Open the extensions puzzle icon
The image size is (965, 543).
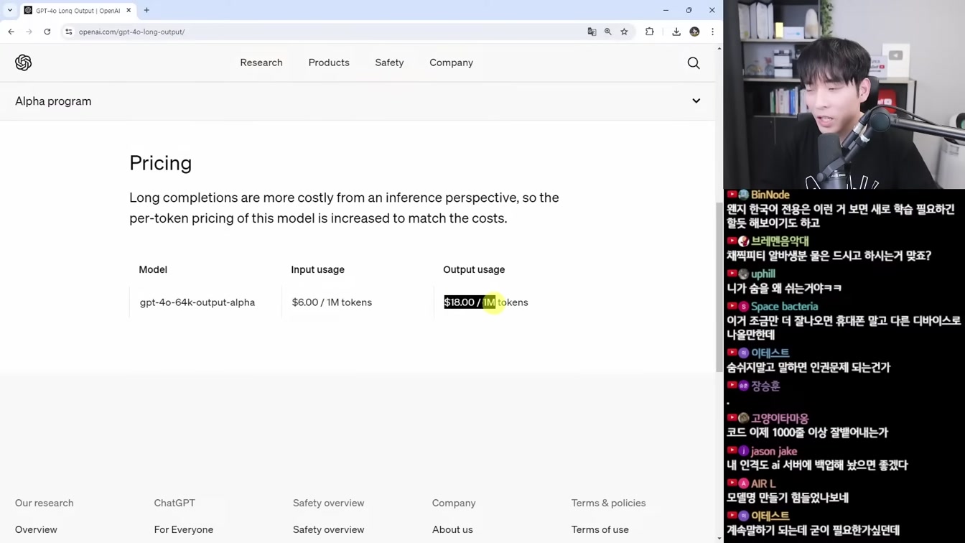coord(650,32)
